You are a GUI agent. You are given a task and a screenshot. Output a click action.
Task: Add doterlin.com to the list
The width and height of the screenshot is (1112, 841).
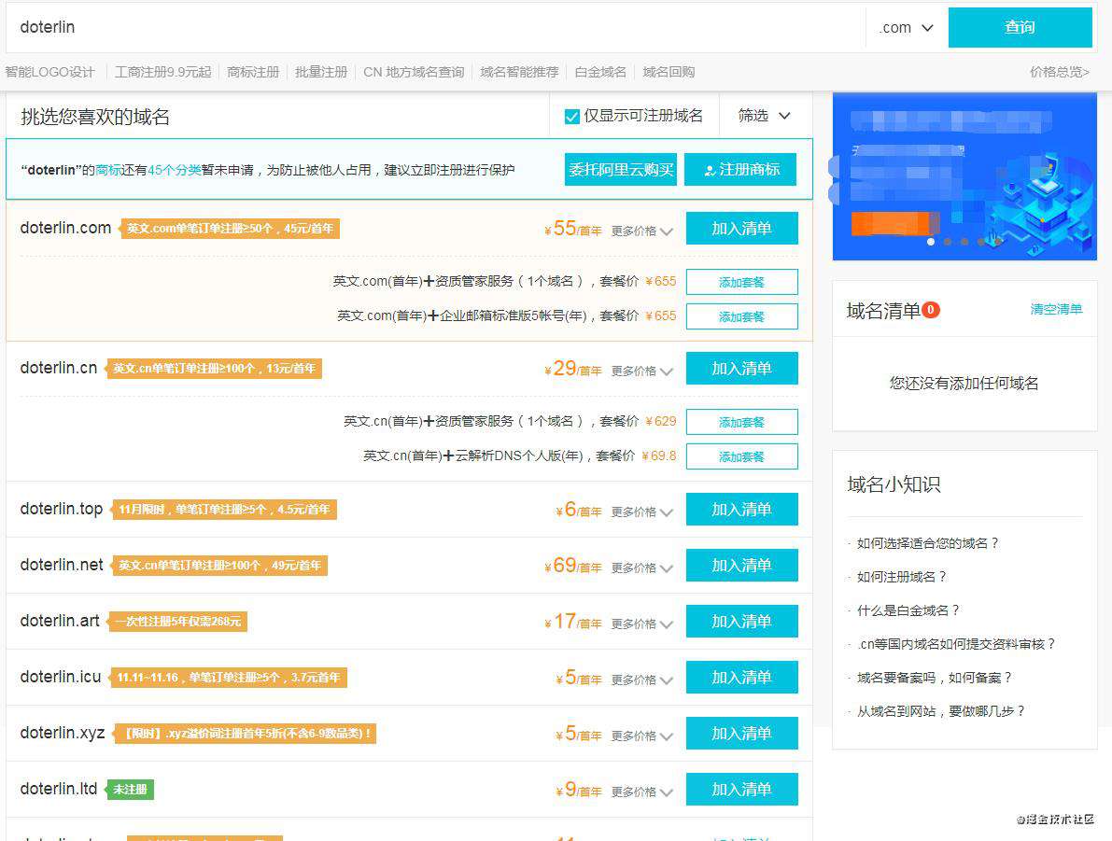742,229
